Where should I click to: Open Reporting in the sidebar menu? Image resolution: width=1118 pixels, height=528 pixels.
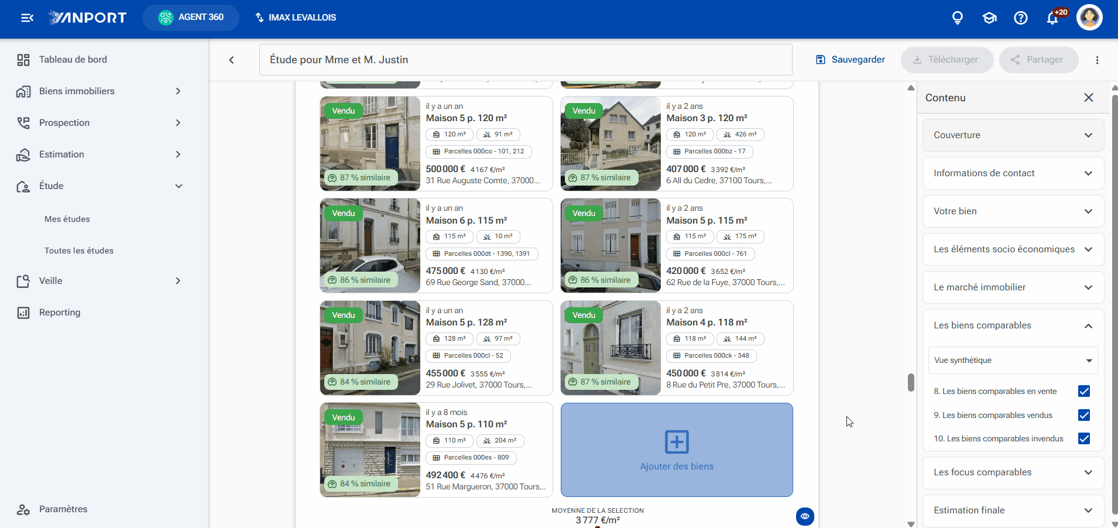pyautogui.click(x=60, y=313)
